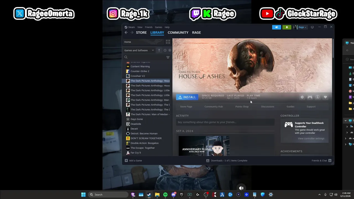Image resolution: width=354 pixels, height=199 pixels.
Task: Open Spotify from the taskbar
Action: pyautogui.click(x=165, y=195)
